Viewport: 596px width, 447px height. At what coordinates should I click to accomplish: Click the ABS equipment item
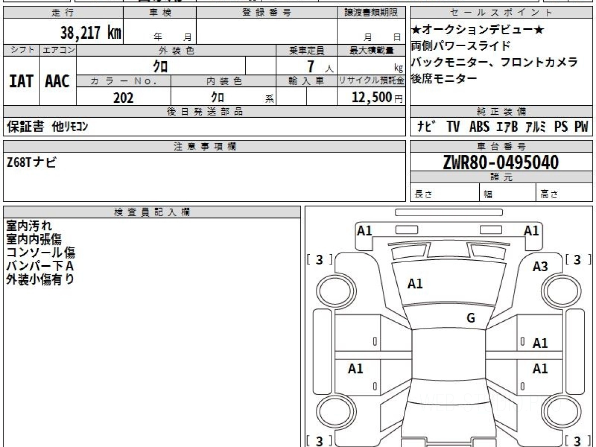pos(479,127)
